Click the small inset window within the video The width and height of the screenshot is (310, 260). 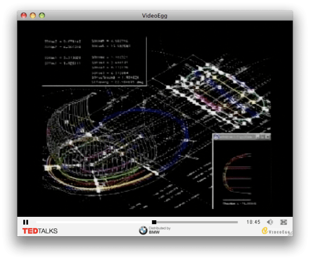click(x=242, y=170)
